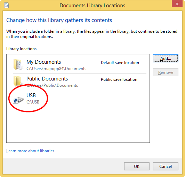Click the Public save location label
The height and width of the screenshot is (177, 185).
pos(119,79)
